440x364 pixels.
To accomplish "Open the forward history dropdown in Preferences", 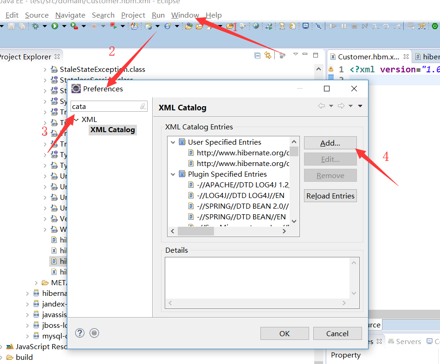I will [x=350, y=106].
